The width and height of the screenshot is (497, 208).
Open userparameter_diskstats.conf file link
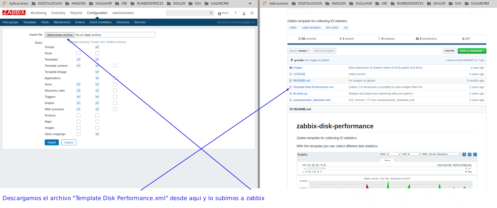pos(312,100)
